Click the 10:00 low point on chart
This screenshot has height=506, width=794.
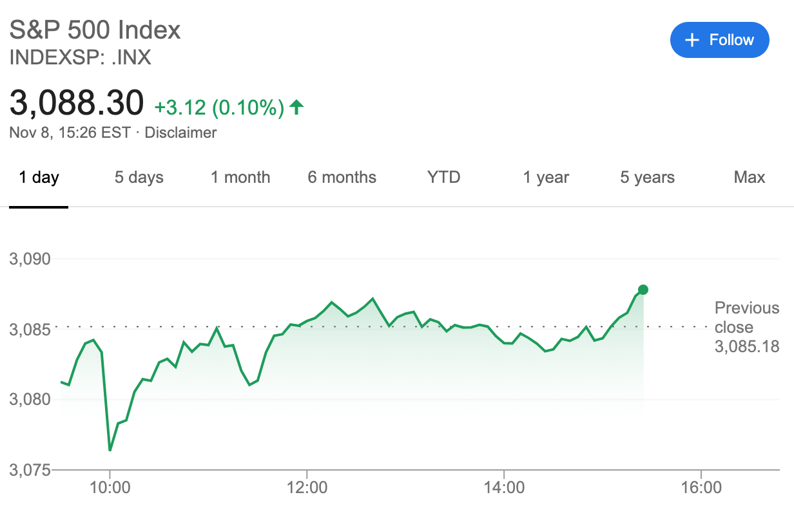pyautogui.click(x=110, y=450)
